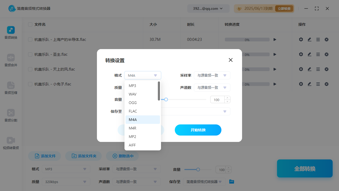
Task: Open the 320kbps quality dropdown at bottom
Action: [x=66, y=181]
